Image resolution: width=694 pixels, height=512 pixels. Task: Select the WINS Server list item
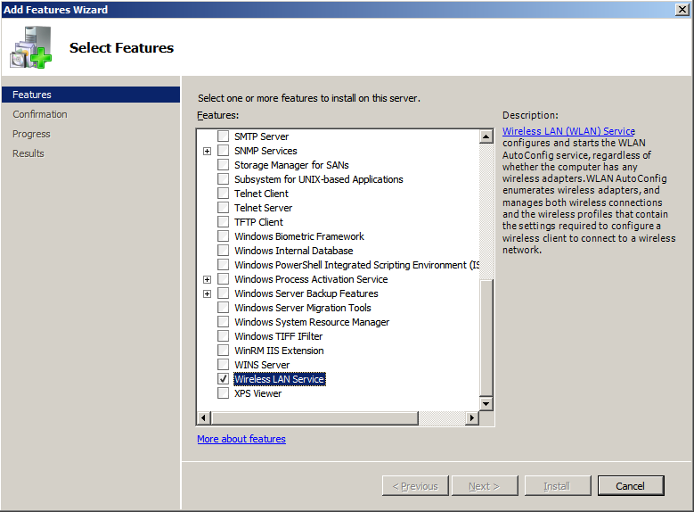(x=262, y=365)
